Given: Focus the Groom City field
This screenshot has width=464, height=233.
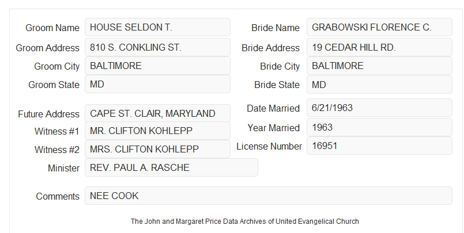Looking at the screenshot, I should pyautogui.click(x=157, y=66).
